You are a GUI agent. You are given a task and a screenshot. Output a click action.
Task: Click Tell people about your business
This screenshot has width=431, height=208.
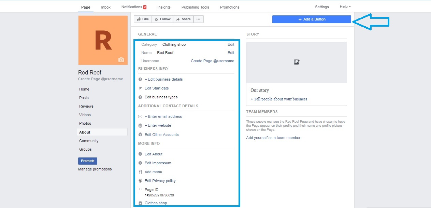pyautogui.click(x=279, y=99)
